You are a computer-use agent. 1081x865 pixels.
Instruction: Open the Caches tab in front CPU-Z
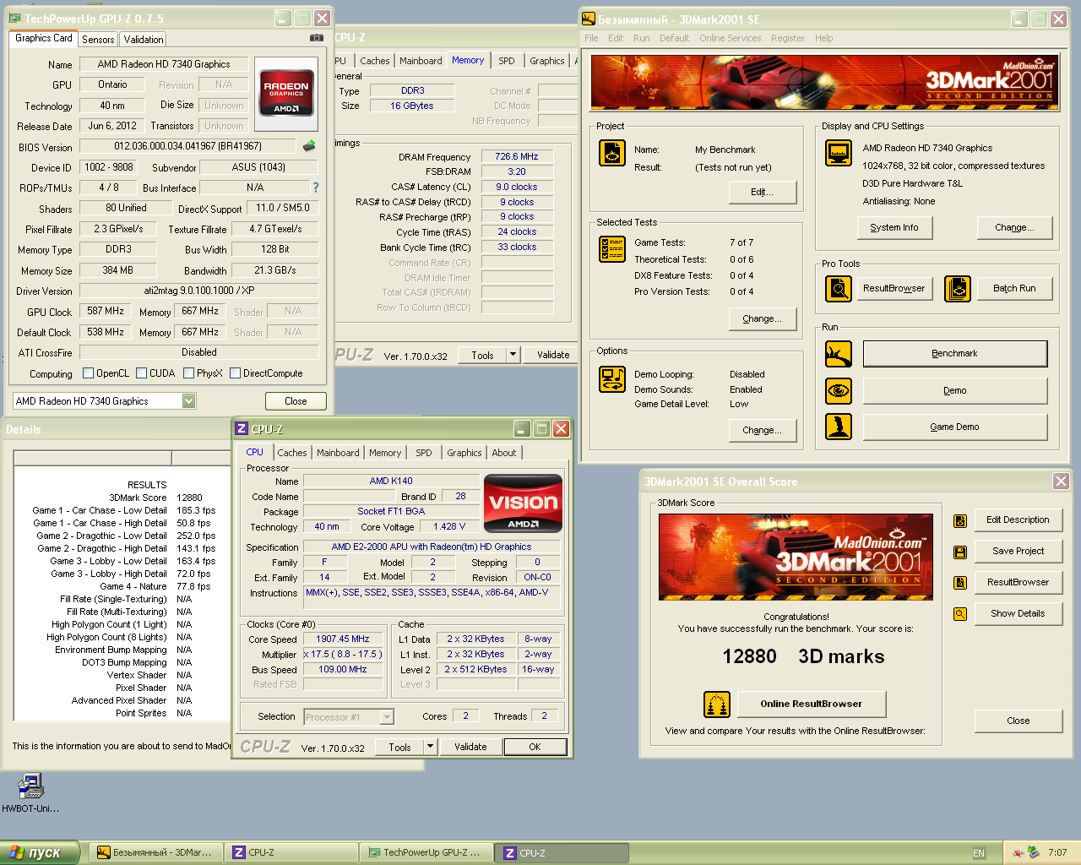pos(292,453)
